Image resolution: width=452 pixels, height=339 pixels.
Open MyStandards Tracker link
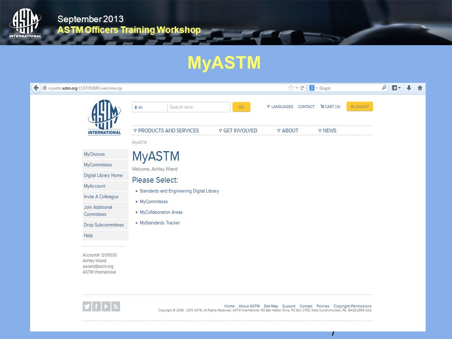(160, 223)
